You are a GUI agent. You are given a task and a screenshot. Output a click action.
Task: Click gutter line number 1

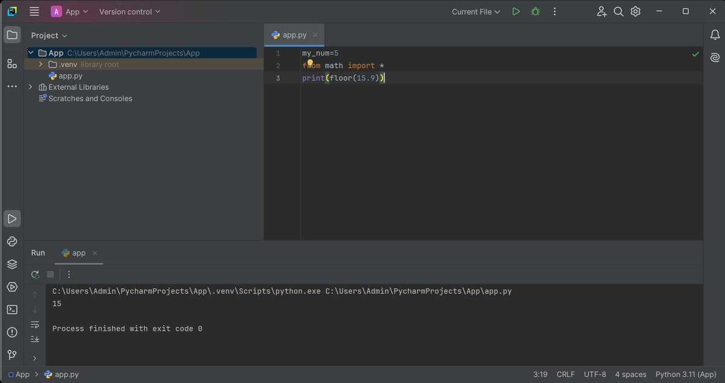pyautogui.click(x=278, y=53)
